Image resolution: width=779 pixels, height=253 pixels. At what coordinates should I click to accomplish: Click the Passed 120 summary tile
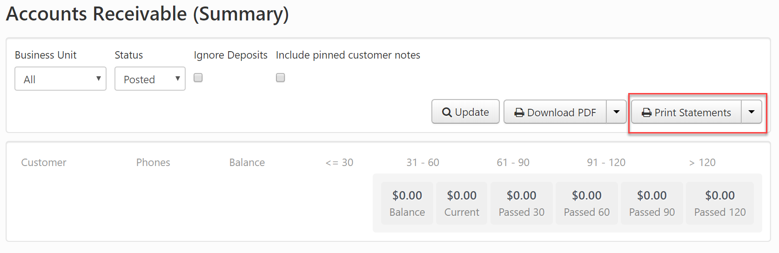click(x=720, y=203)
